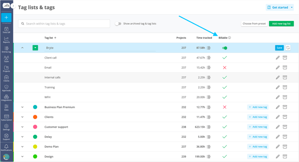Expand the Business Plan Premium tag list
This screenshot has width=299, height=162.
(x=22, y=107)
